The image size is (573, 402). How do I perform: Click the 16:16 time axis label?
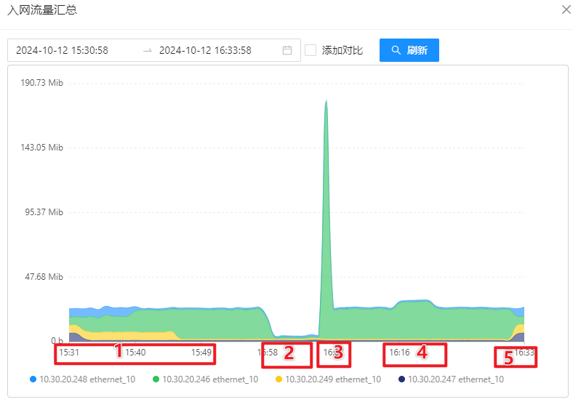click(399, 353)
